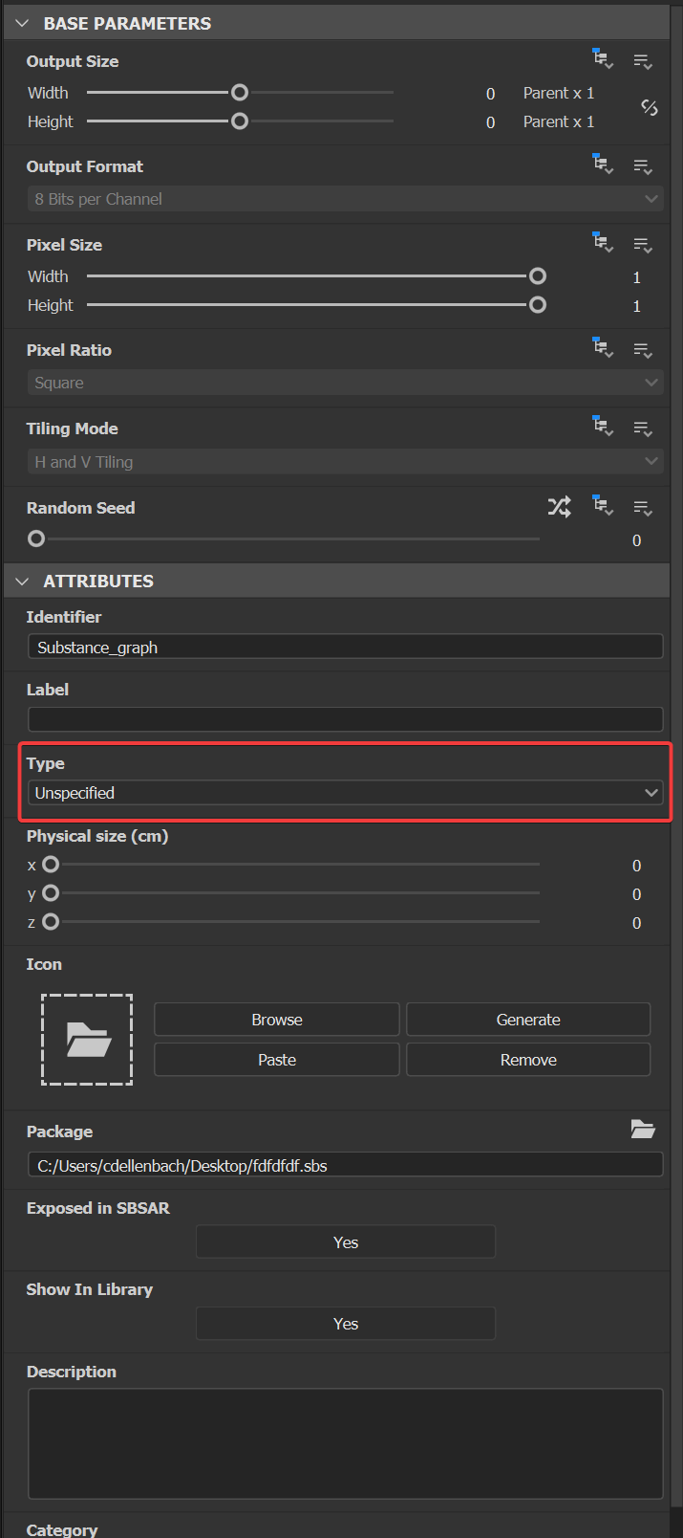Click the inheritance icon for Tiling Mode
This screenshot has height=1538, width=683.
[603, 425]
